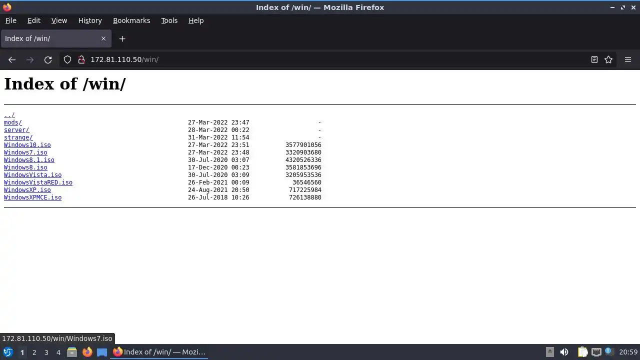
Task: Switch to virtual desktop 4
Action: [58, 352]
